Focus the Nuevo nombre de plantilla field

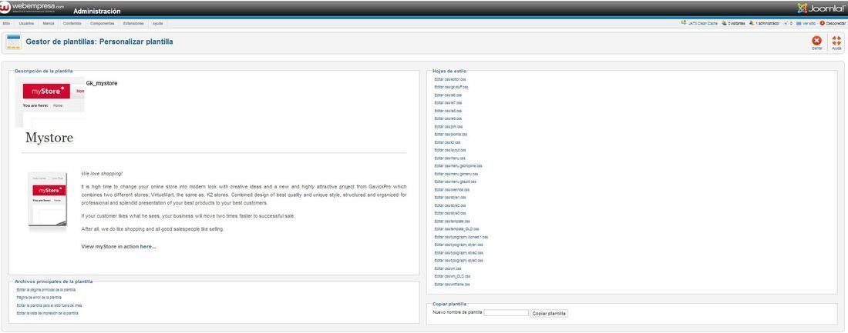tap(506, 312)
